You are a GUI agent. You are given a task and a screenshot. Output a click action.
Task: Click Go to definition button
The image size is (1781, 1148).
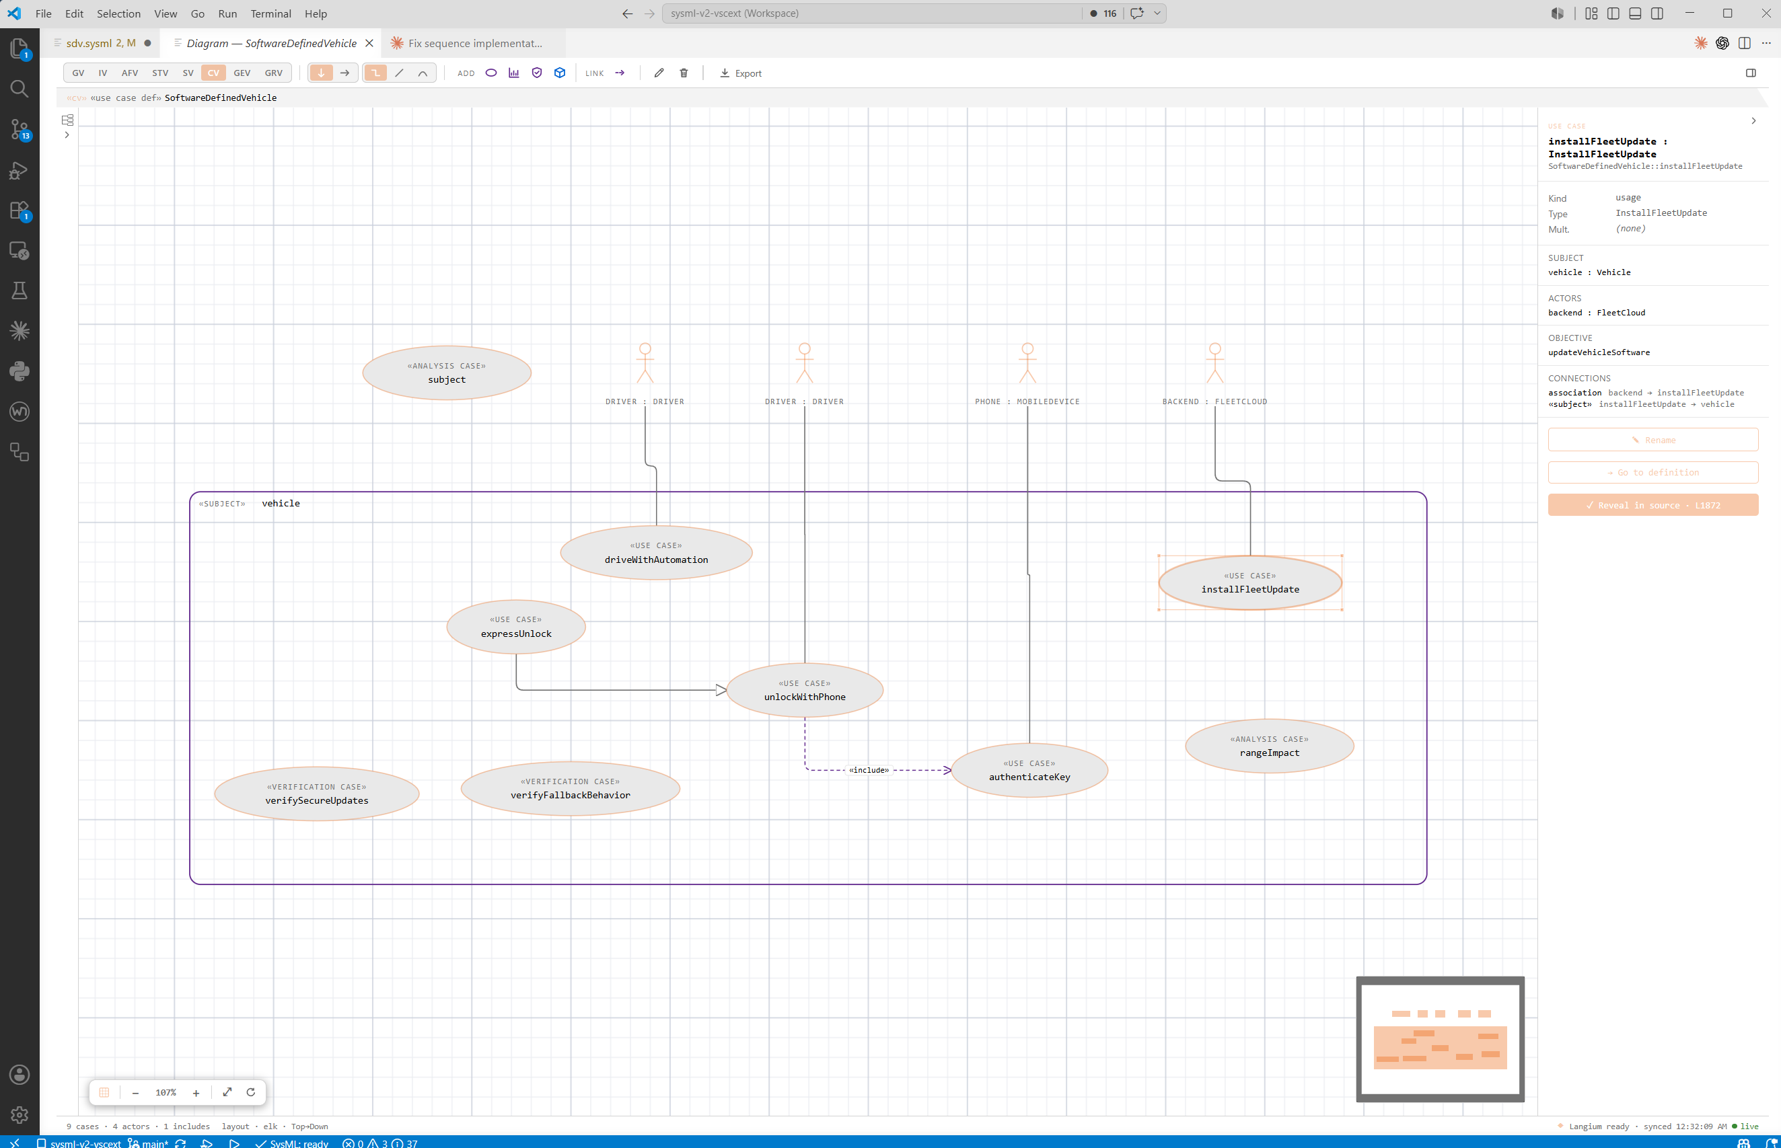pyautogui.click(x=1652, y=473)
